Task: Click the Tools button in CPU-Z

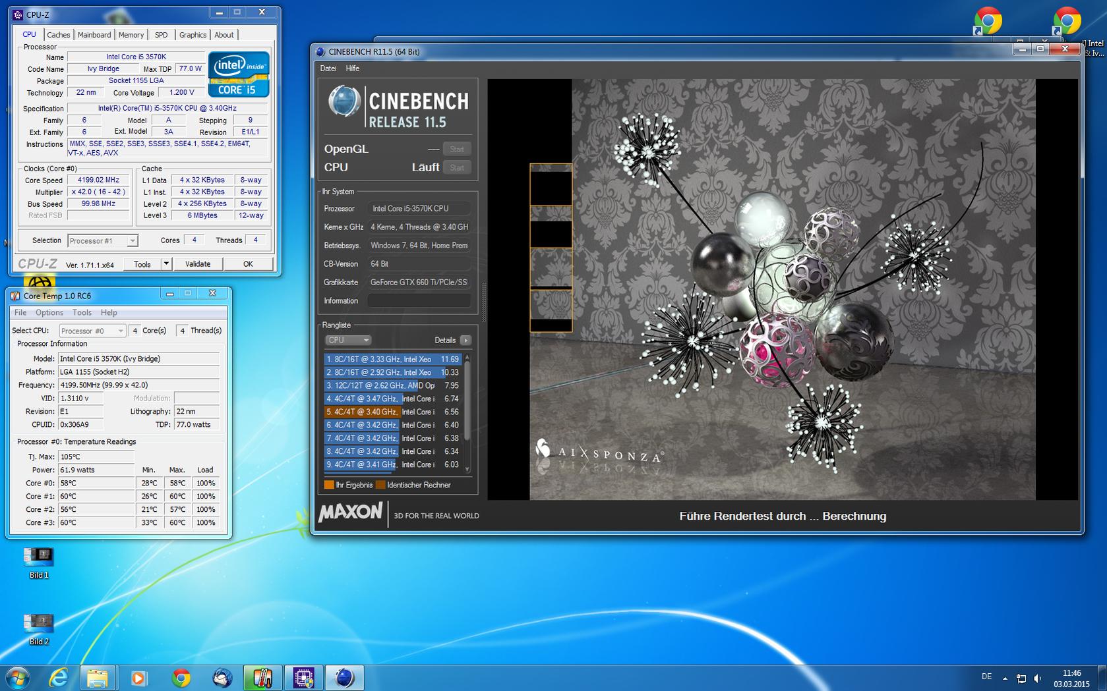Action: point(142,264)
